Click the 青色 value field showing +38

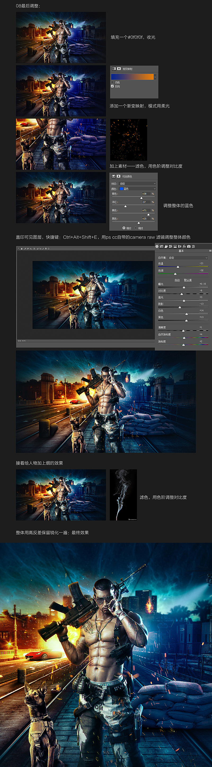pos(146,193)
